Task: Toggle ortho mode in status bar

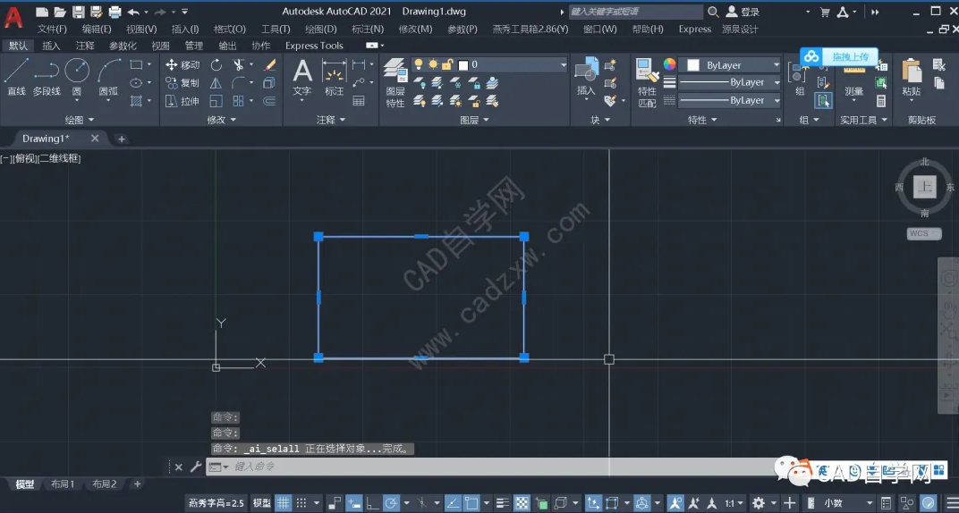Action: (x=373, y=503)
